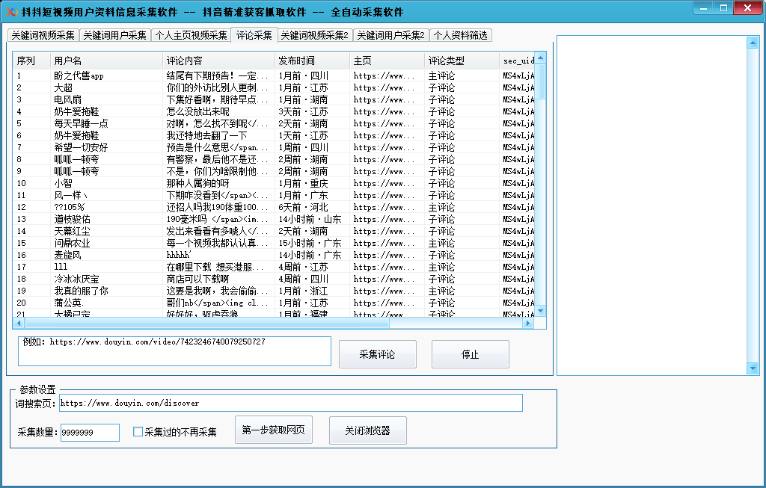Click publish time 1月前·重庆

pyautogui.click(x=303, y=184)
